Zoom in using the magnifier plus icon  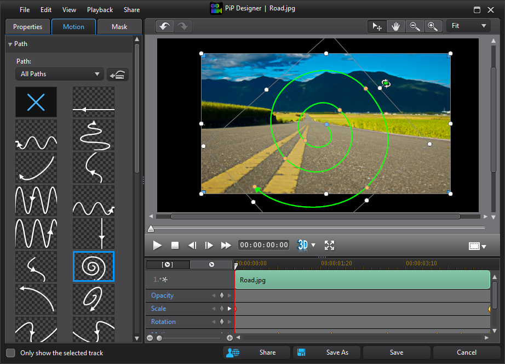pyautogui.click(x=434, y=26)
